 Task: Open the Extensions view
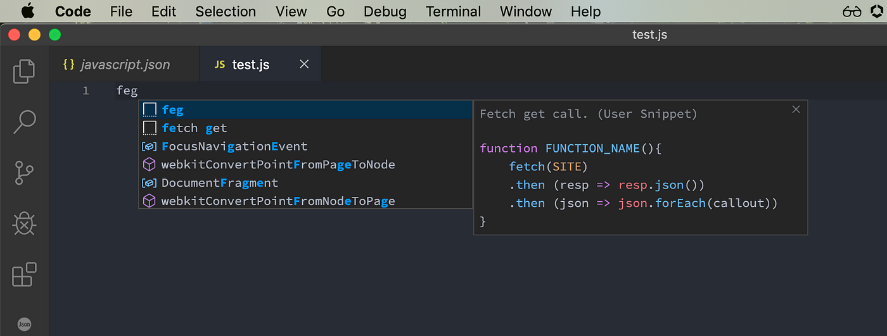24,275
